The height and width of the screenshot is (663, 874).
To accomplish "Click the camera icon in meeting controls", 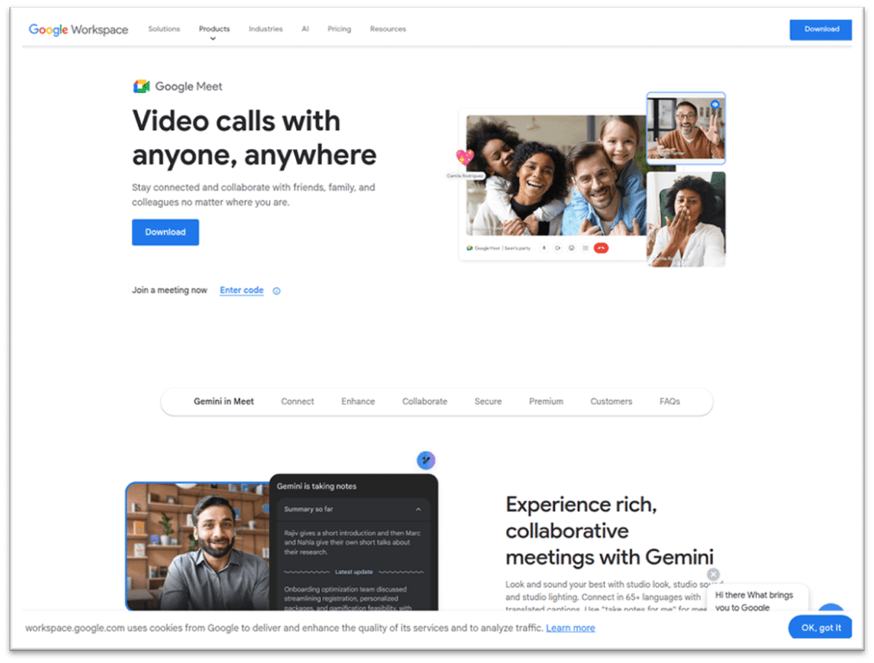I will [x=557, y=248].
